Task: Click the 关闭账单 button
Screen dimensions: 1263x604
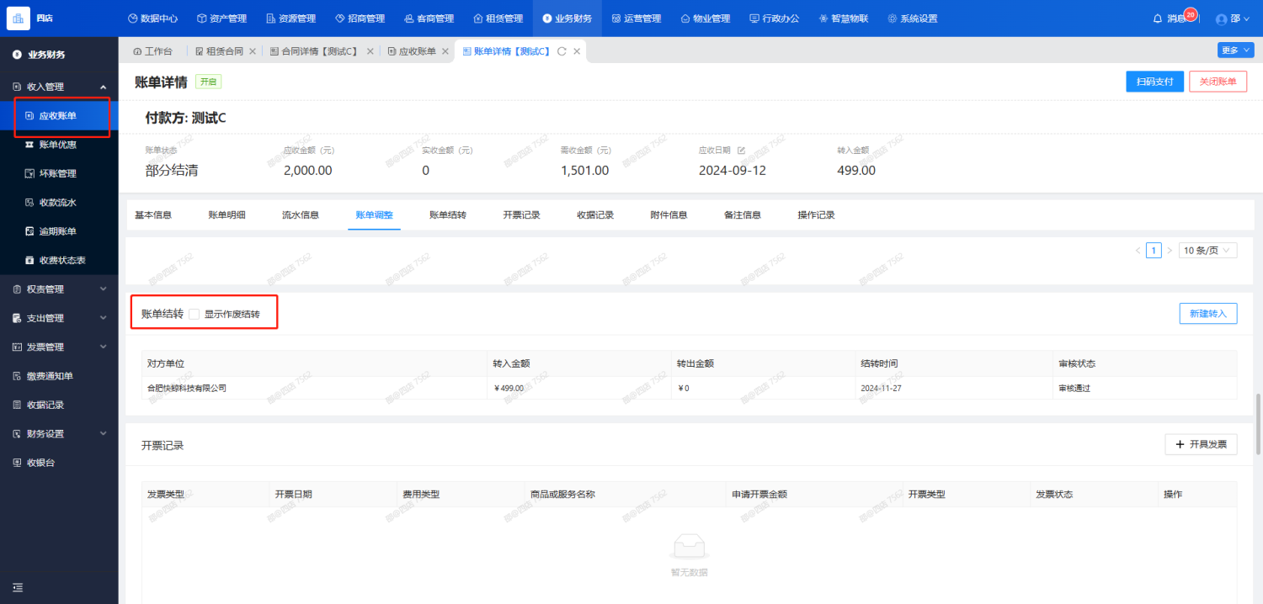Action: click(x=1218, y=82)
